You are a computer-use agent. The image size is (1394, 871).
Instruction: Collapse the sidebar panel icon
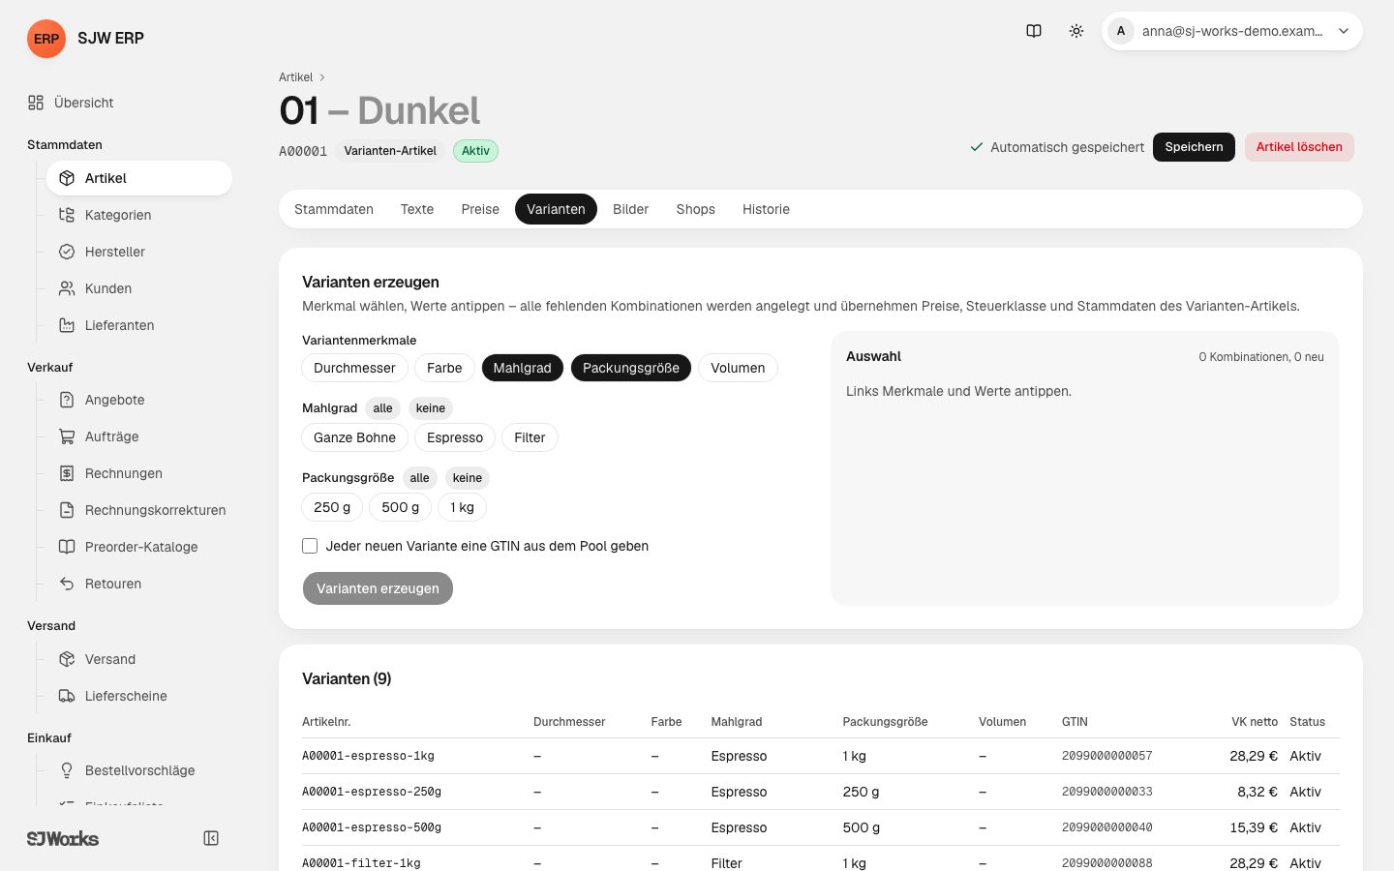click(211, 838)
